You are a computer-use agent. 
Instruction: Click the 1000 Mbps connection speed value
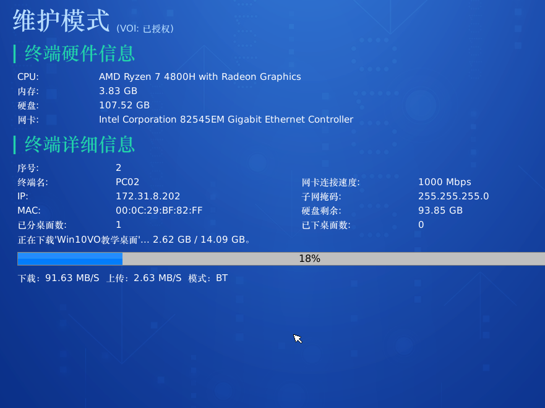444,182
